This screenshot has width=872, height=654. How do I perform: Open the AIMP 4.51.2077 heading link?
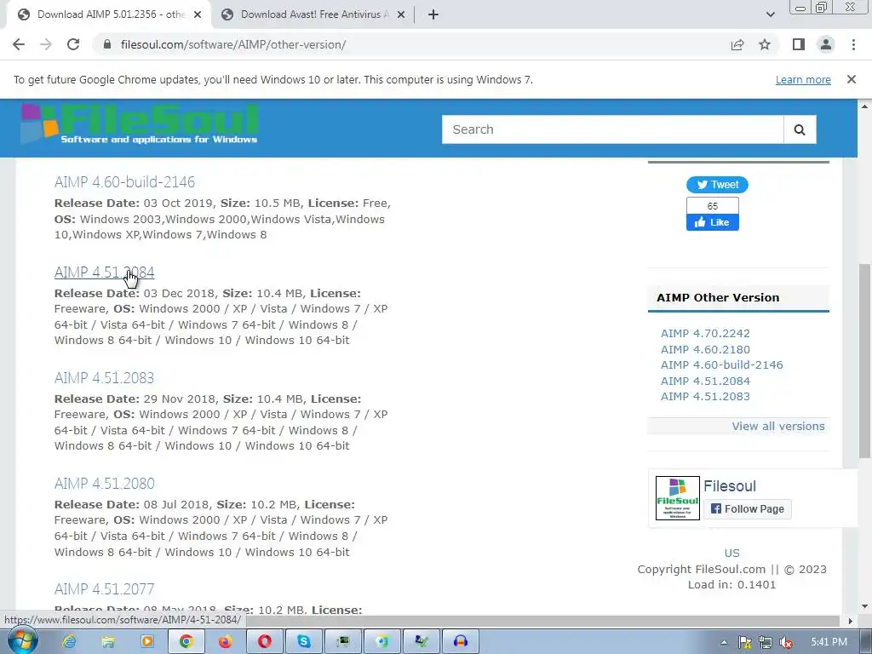[104, 589]
